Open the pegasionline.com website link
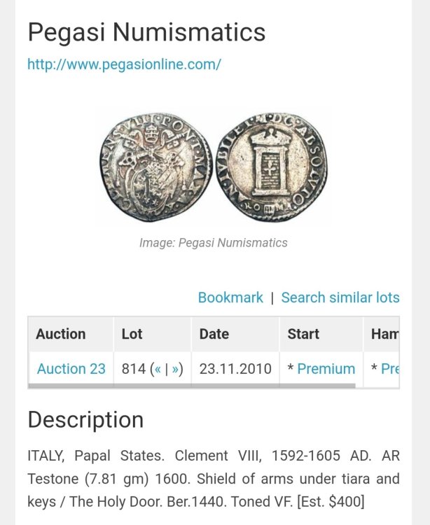This screenshot has height=525, width=430. point(124,64)
